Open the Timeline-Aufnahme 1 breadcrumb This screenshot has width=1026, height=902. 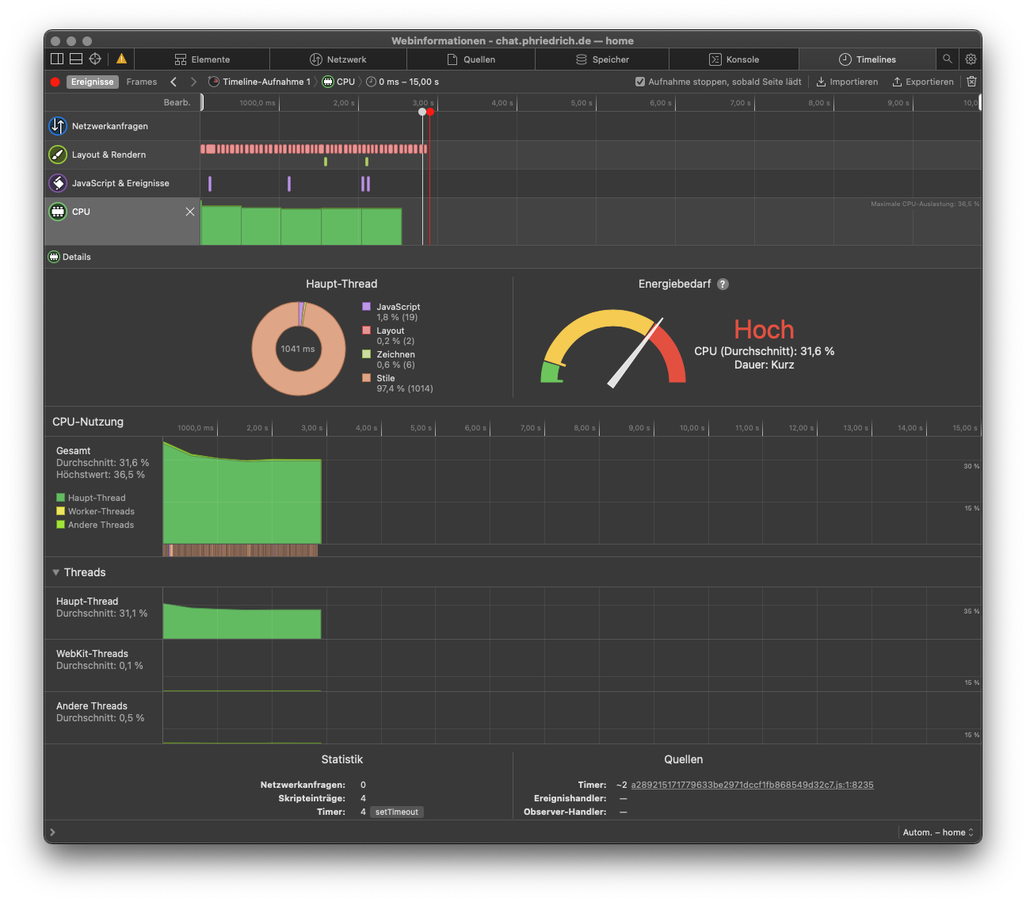pos(259,82)
